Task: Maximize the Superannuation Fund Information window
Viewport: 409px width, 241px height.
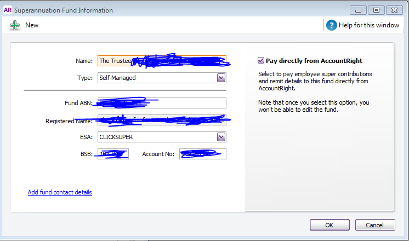Action: click(x=376, y=9)
